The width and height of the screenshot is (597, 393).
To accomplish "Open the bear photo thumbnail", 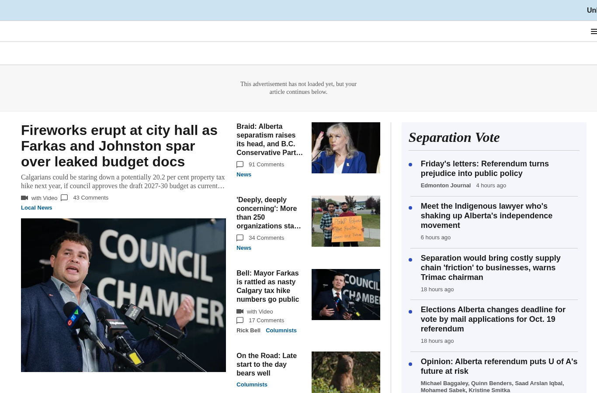I will pyautogui.click(x=346, y=372).
